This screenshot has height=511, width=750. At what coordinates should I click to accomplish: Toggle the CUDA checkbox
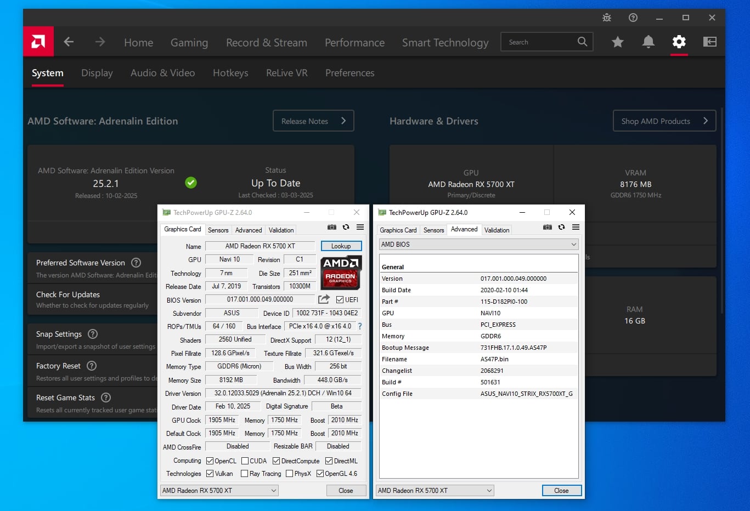(x=245, y=461)
